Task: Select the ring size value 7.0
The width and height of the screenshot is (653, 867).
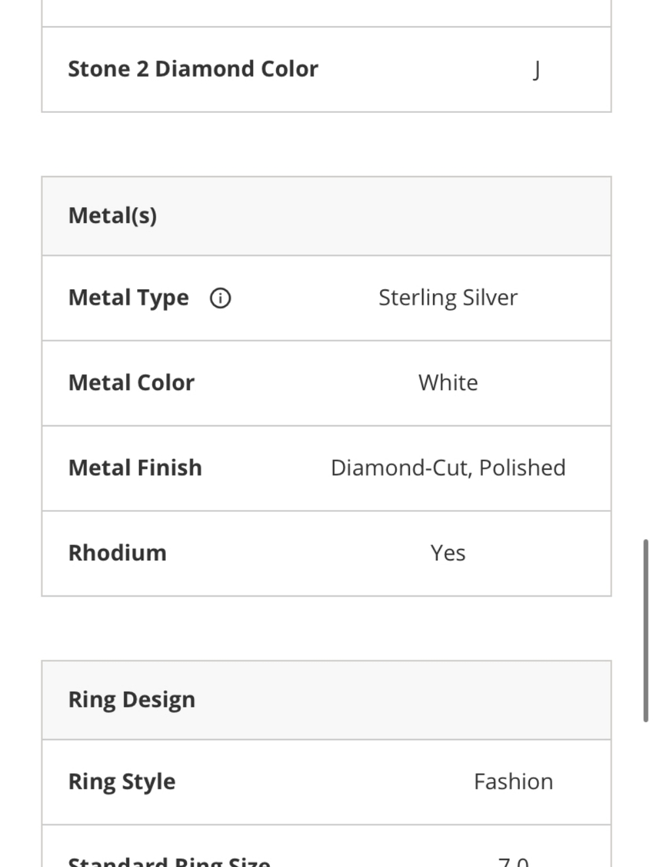Action: [x=513, y=862]
